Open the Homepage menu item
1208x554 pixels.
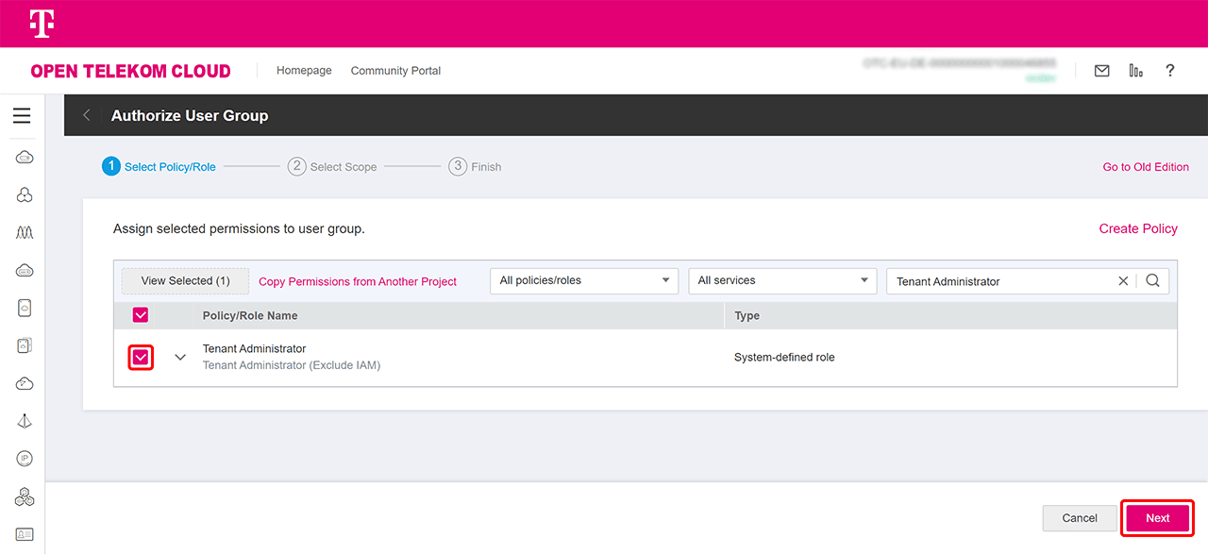[304, 71]
